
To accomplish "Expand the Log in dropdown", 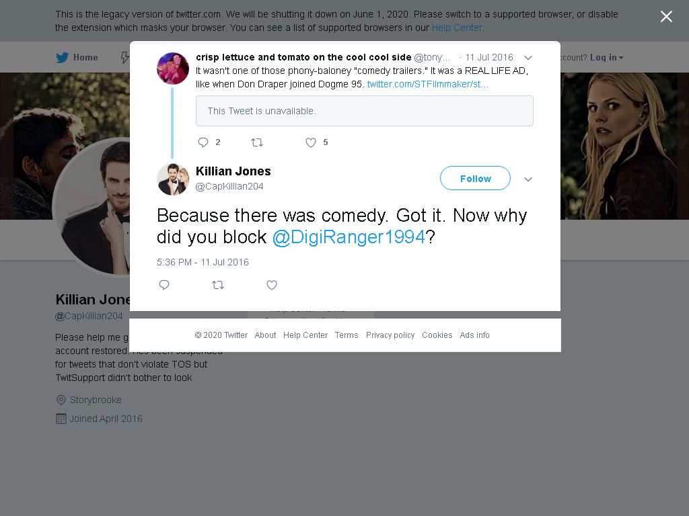I will [607, 58].
